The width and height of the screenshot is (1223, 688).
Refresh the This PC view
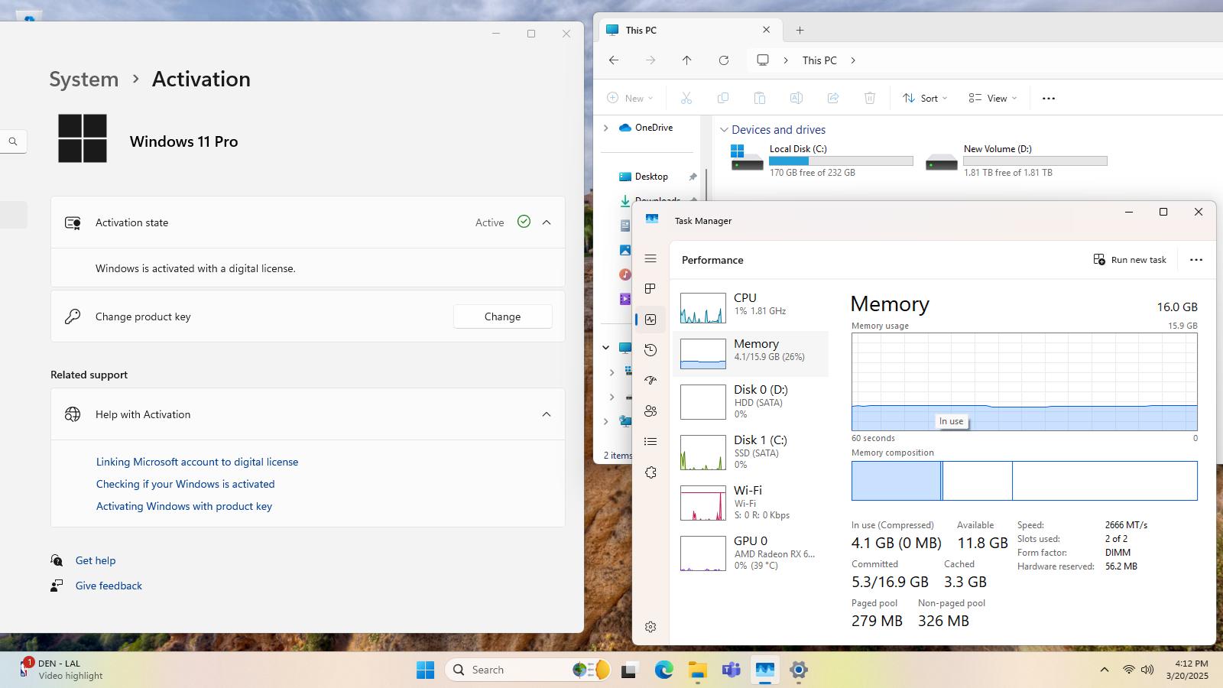click(724, 60)
